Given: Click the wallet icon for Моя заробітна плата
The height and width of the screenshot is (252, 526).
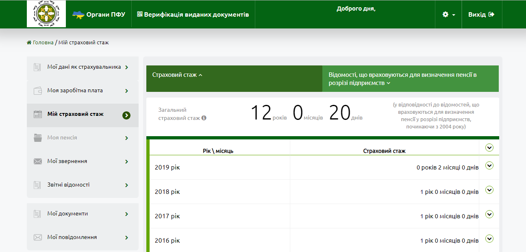Looking at the screenshot, I should tap(37, 91).
